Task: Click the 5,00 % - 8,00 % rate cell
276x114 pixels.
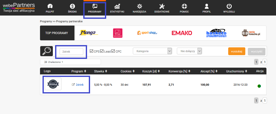Action: [x=103, y=85]
